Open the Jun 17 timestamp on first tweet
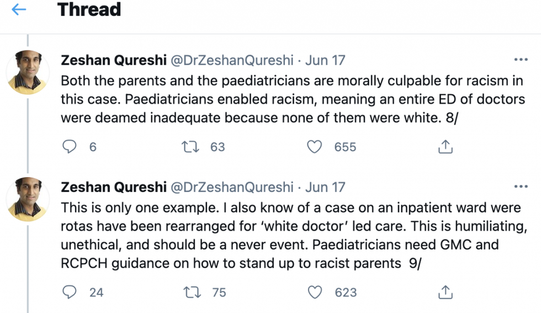541x313 pixels. pyautogui.click(x=325, y=60)
